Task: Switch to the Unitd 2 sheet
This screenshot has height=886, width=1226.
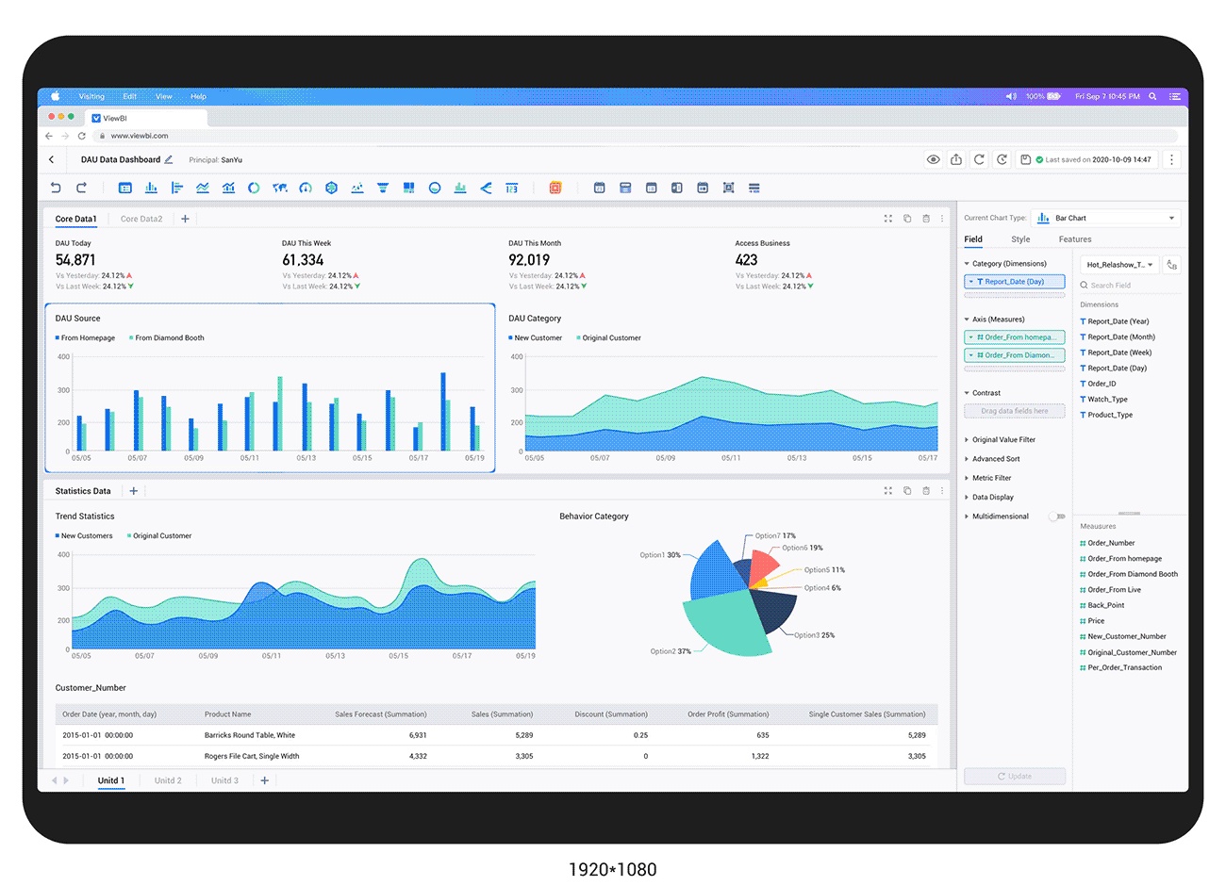Action: coord(168,780)
